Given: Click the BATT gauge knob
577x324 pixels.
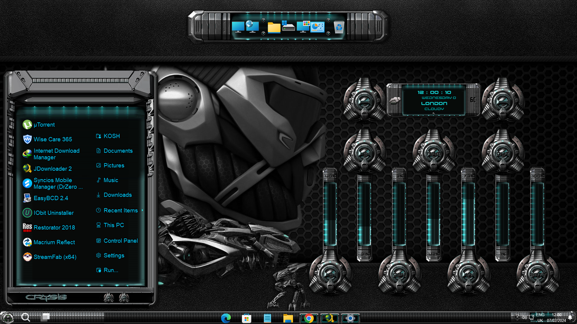Looking at the screenshot, I should [537, 273].
